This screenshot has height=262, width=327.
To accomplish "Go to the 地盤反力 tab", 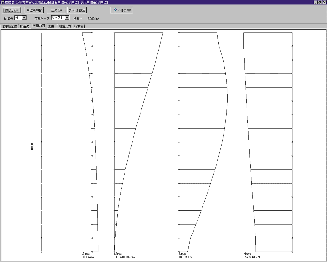I will coord(65,27).
